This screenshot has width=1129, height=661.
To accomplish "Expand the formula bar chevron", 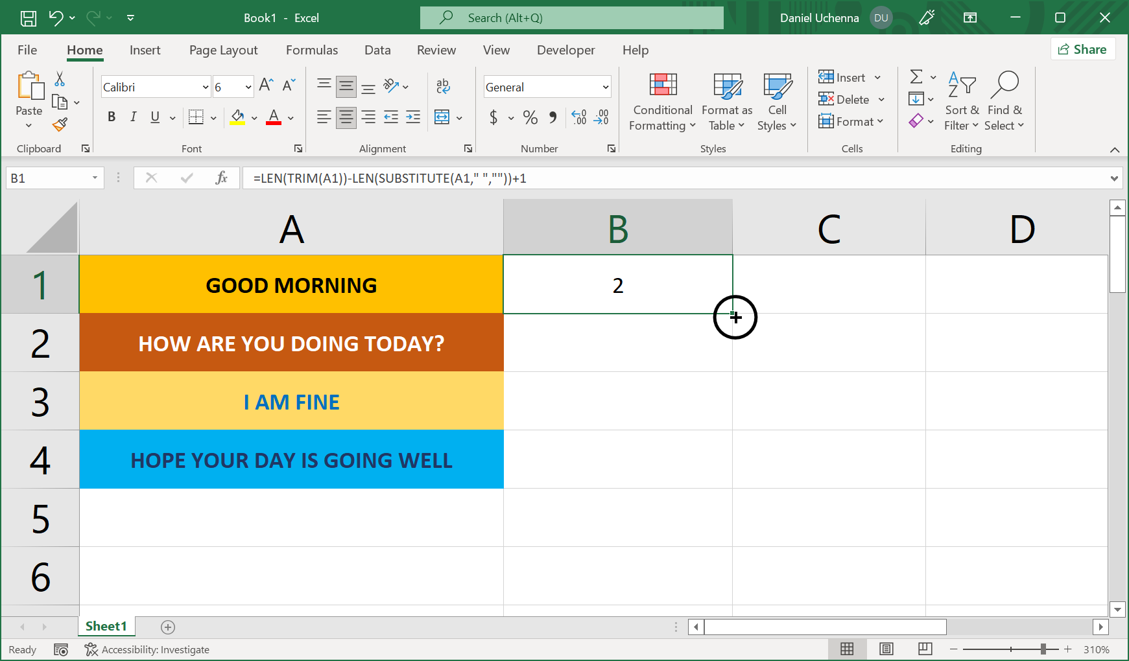I will click(1114, 178).
